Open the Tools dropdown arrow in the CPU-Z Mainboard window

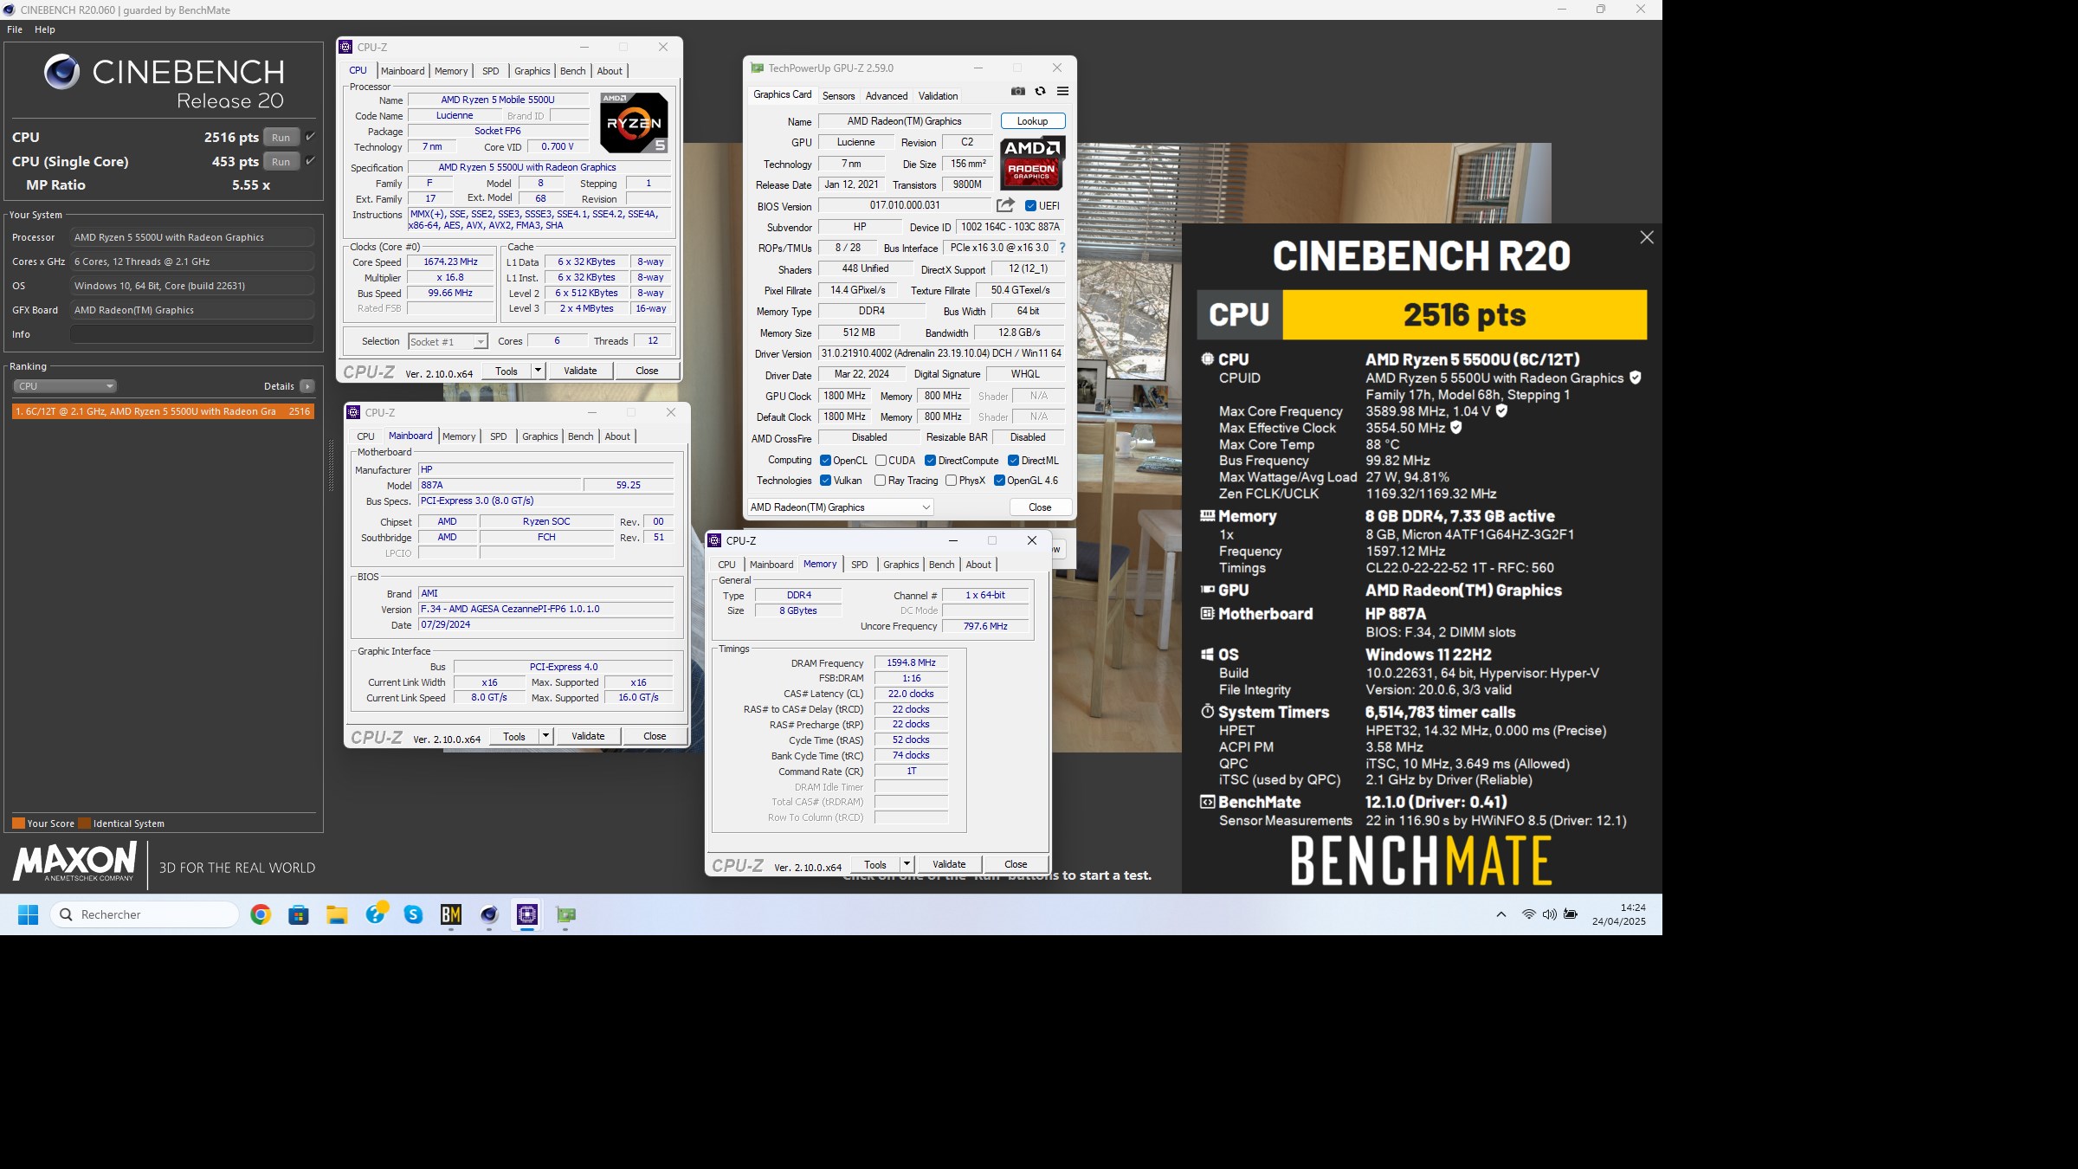pyautogui.click(x=545, y=736)
